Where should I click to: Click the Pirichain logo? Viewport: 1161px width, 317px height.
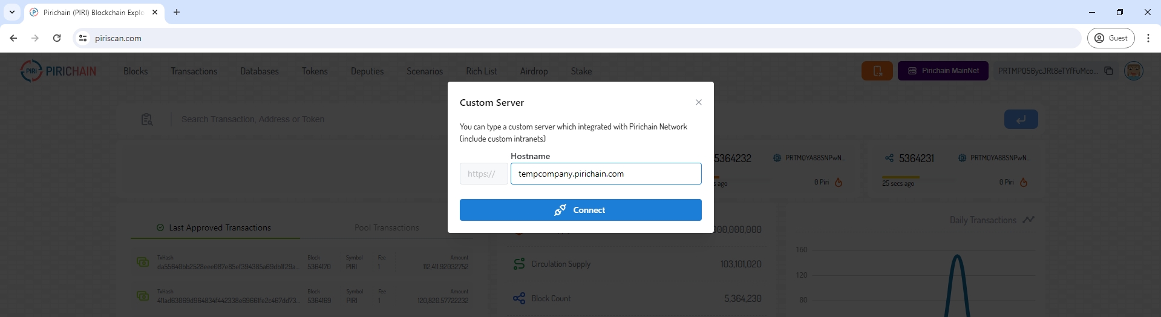pyautogui.click(x=58, y=71)
